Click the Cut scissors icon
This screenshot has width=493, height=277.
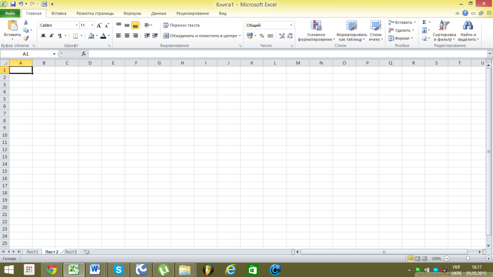[26, 23]
